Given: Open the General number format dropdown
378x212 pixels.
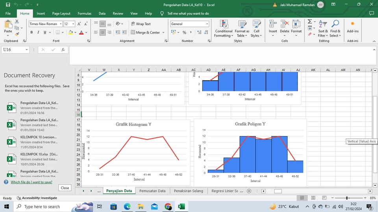Looking at the screenshot, I should pyautogui.click(x=207, y=24).
